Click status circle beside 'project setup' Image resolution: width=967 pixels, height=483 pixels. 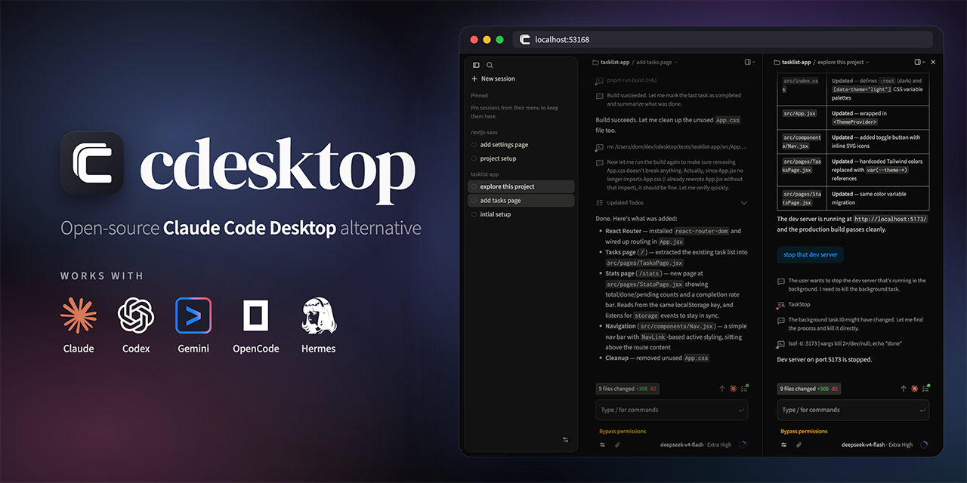click(x=474, y=158)
